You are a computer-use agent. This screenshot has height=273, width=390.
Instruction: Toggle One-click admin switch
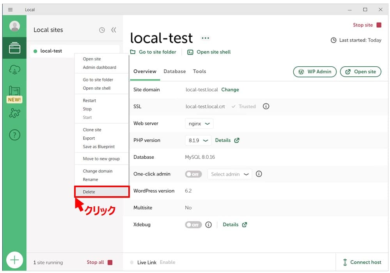[x=193, y=174]
